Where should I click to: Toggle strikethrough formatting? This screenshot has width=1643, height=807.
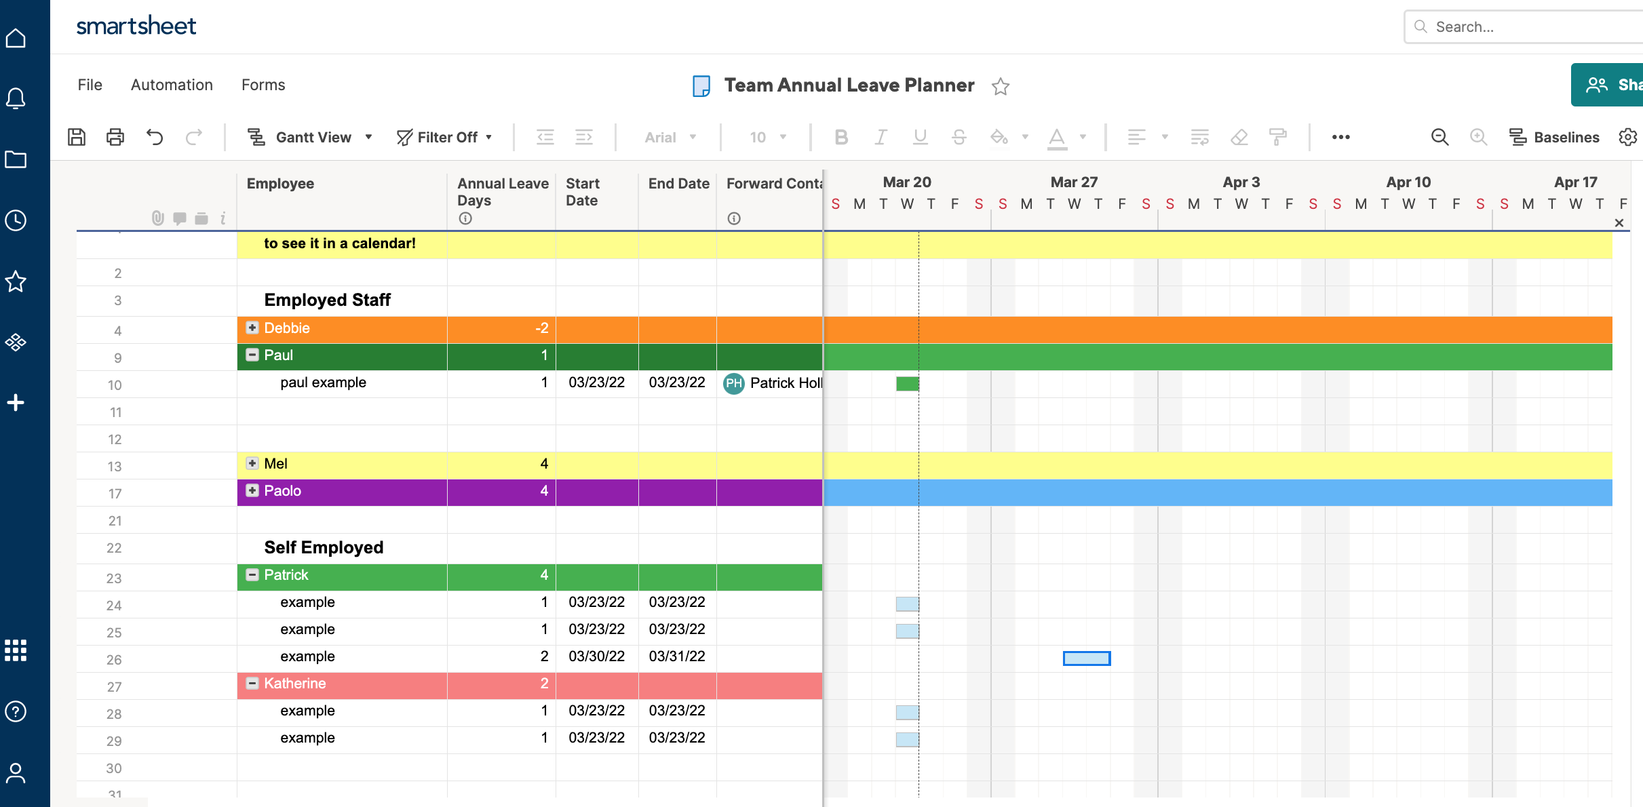point(959,136)
